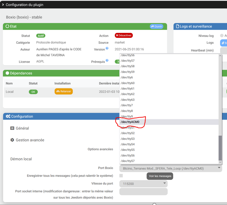The height and width of the screenshot is (205, 227).
Task: Select /dev/tty58 option
Action: pyautogui.click(x=169, y=66)
